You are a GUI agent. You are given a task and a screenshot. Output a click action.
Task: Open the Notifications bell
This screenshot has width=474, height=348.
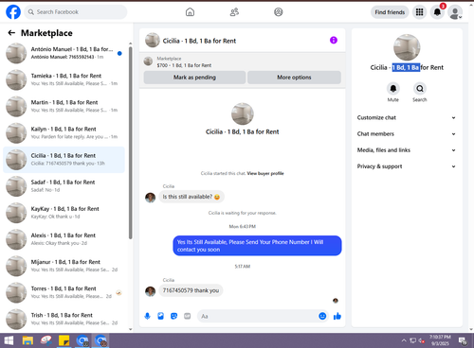click(x=437, y=12)
